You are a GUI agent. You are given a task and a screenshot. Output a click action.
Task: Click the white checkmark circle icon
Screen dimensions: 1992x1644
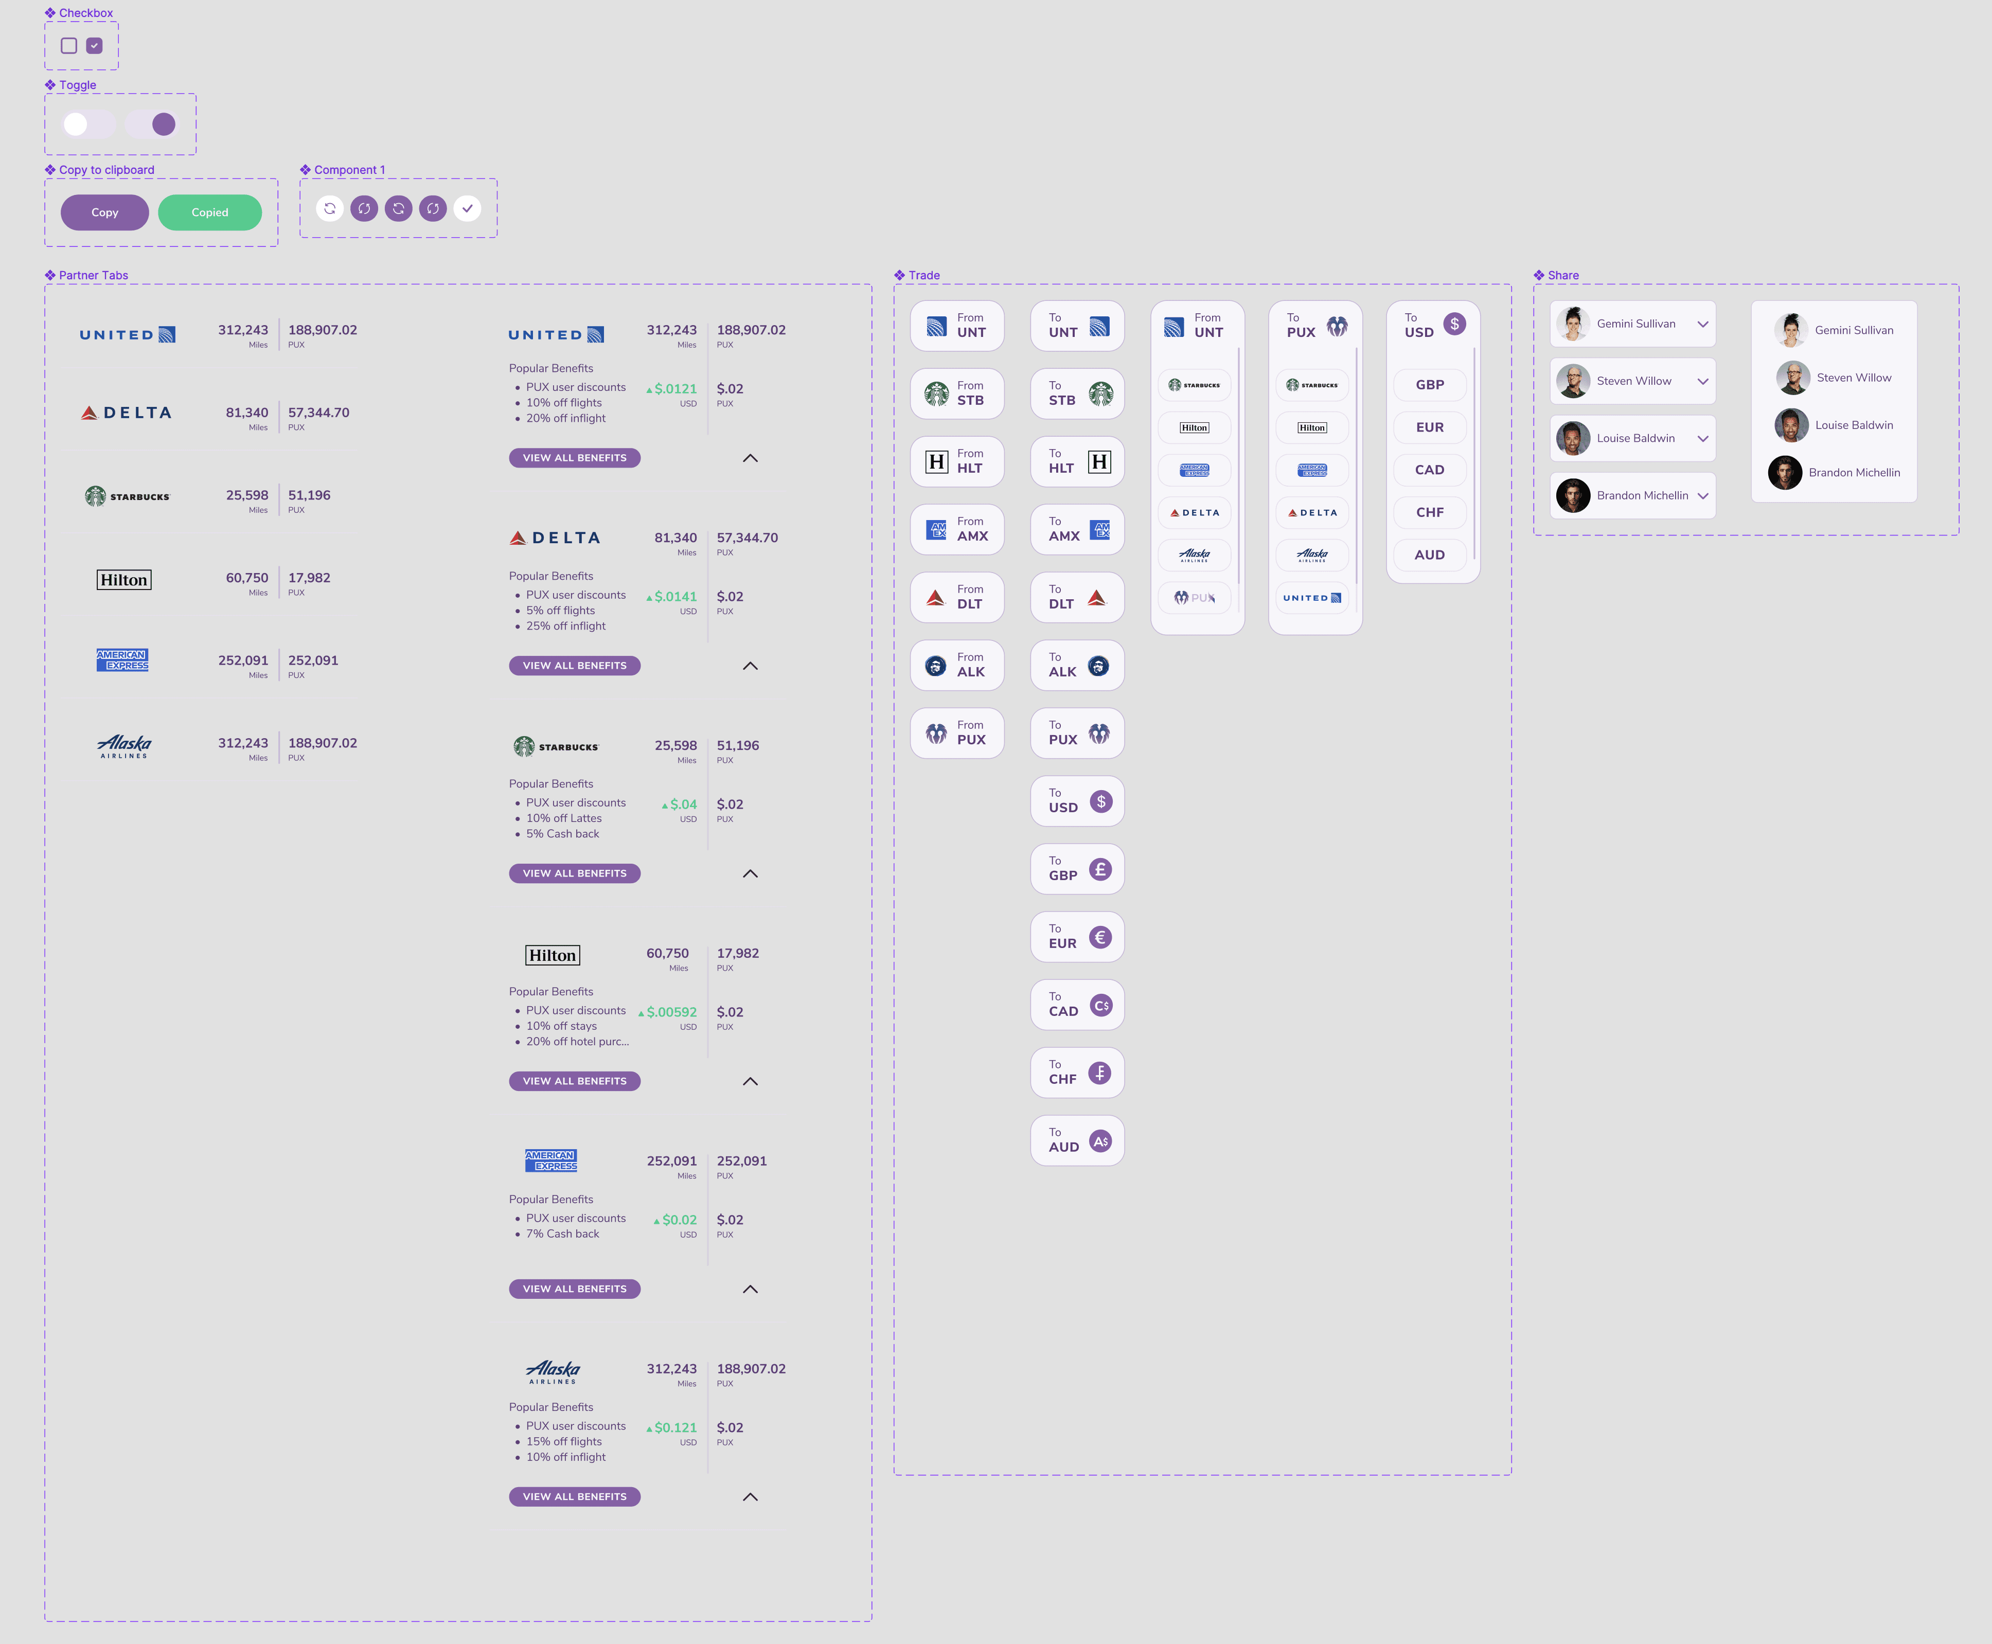[467, 208]
